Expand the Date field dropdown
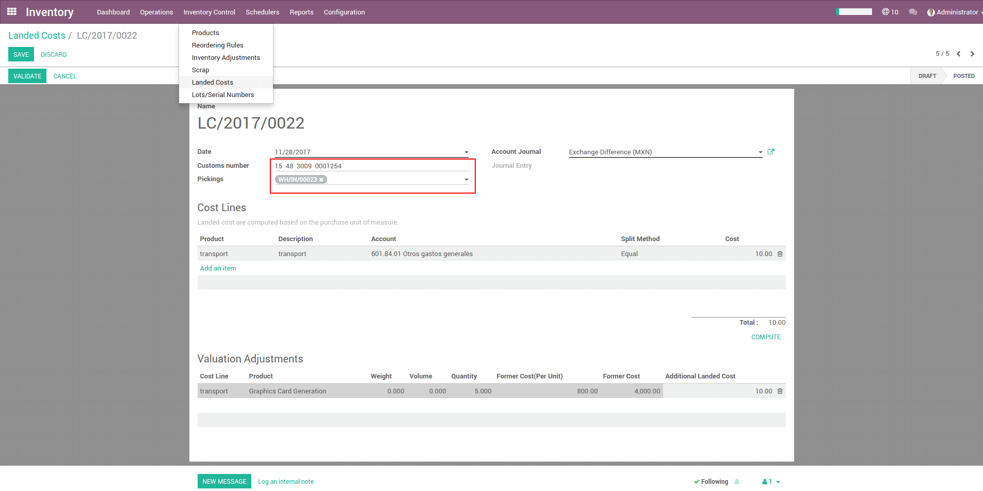Image resolution: width=983 pixels, height=491 pixels. (466, 152)
